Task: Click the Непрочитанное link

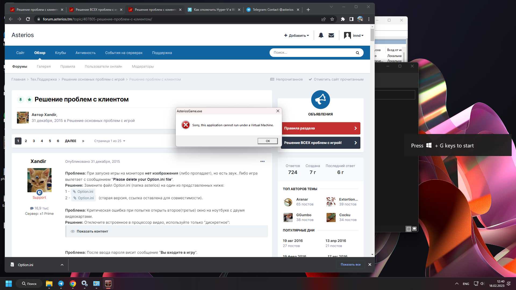Action: click(x=286, y=79)
